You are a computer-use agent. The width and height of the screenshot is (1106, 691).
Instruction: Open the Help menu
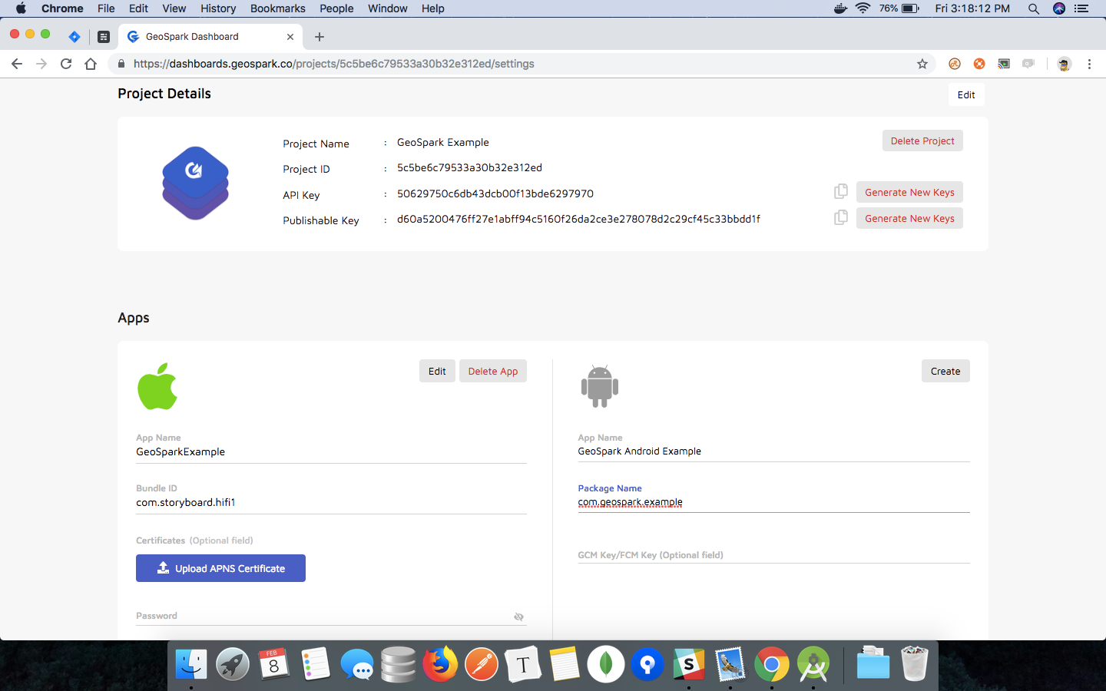432,8
